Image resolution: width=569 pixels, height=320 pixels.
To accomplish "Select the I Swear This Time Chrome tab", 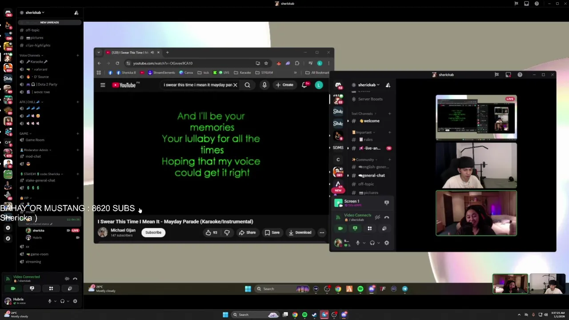I will 132,52.
